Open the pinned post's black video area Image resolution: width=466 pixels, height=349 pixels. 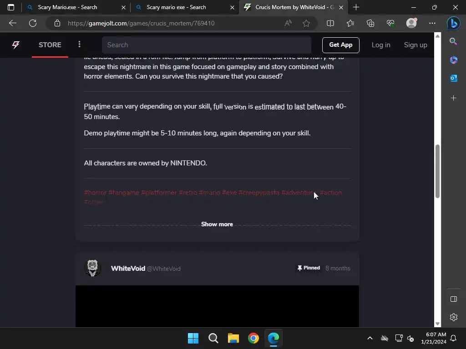click(x=217, y=306)
